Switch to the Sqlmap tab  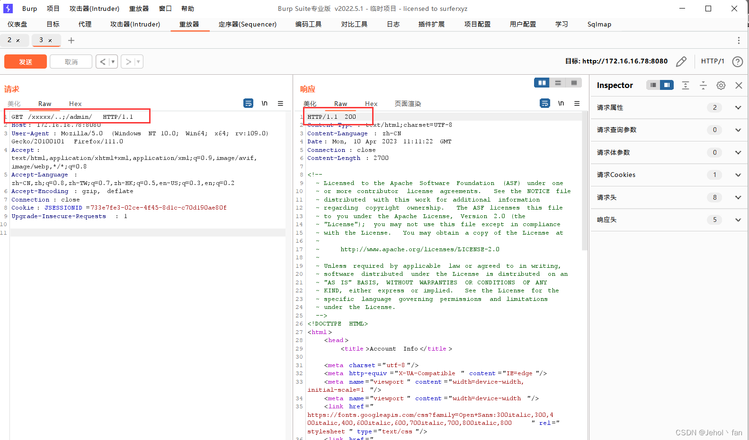[599, 24]
